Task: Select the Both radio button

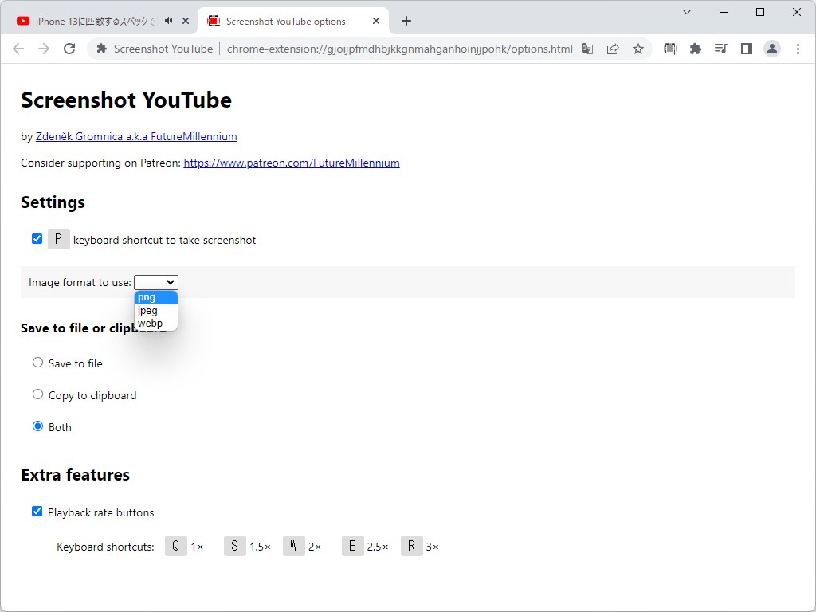Action: click(x=37, y=426)
